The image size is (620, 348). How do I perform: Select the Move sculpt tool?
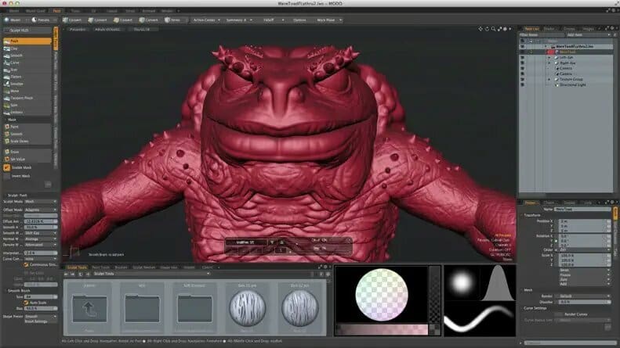pos(27,91)
